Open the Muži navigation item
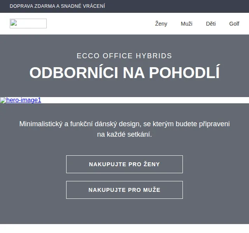Viewport: 249px width, 233px height. click(x=186, y=24)
